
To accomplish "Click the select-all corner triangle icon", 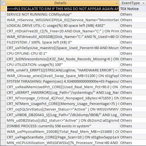I will [3, 3].
